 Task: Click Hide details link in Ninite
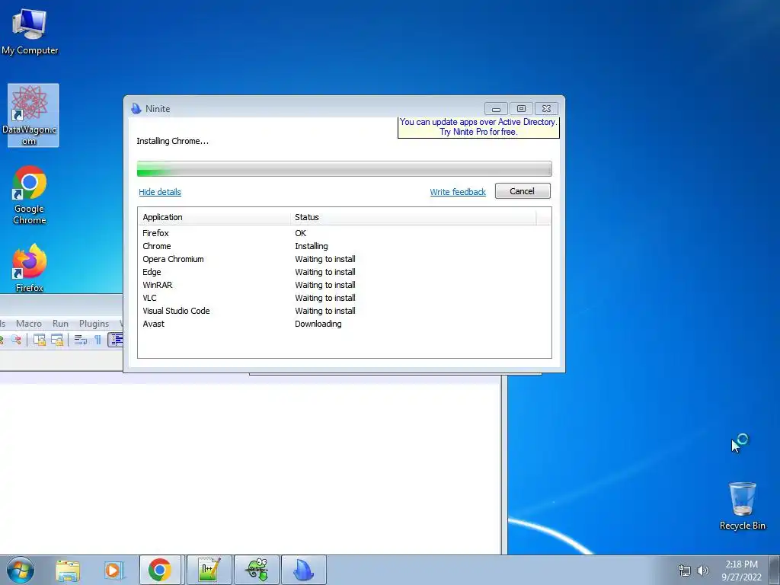point(160,192)
